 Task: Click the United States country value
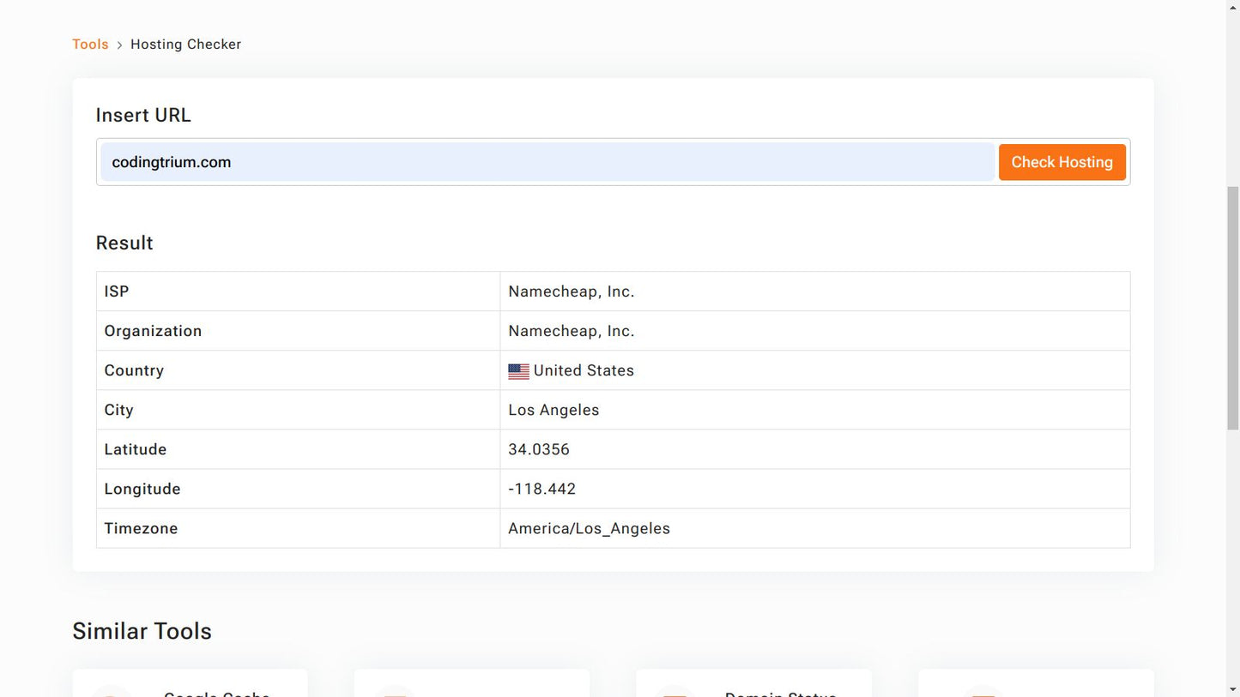[584, 370]
